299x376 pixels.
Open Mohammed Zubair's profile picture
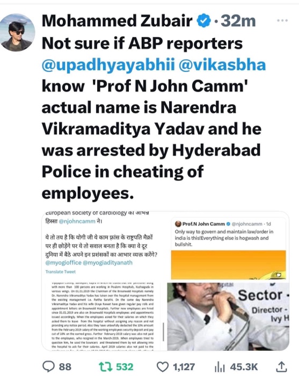pyautogui.click(x=18, y=33)
